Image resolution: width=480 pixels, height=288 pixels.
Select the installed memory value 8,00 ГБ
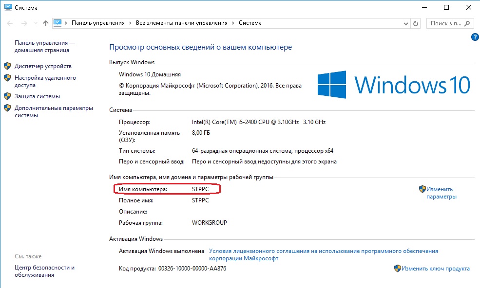(201, 133)
